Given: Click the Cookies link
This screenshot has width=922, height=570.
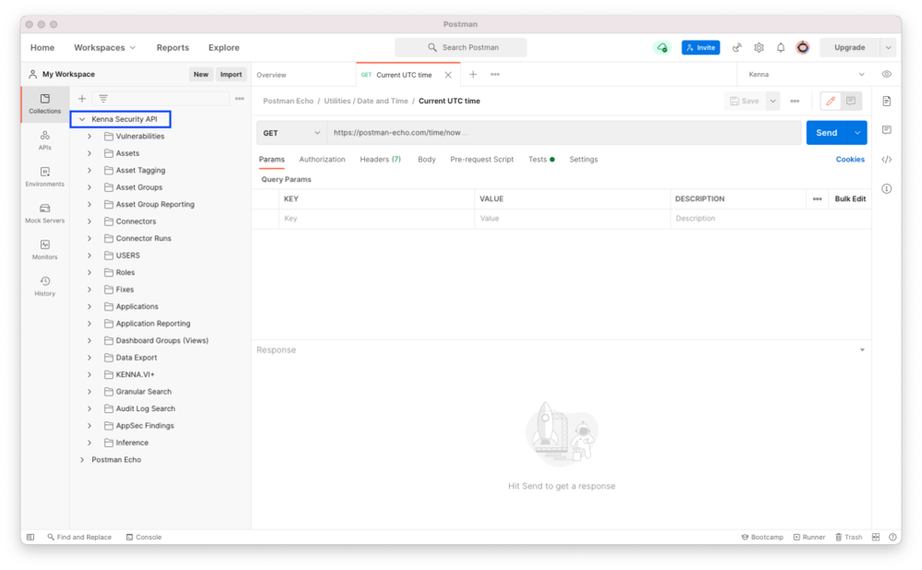Looking at the screenshot, I should point(850,160).
